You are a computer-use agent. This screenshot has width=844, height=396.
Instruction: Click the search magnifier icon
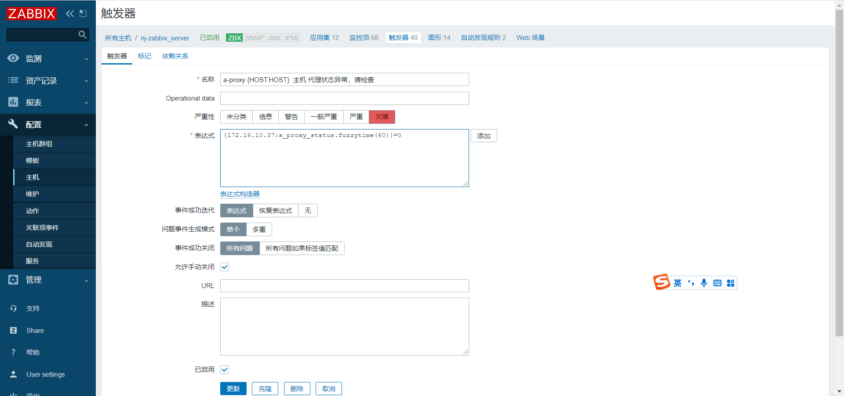click(82, 35)
